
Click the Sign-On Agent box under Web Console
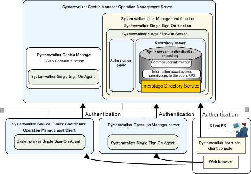click(x=63, y=77)
